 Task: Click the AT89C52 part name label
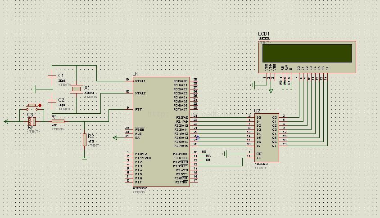click(x=140, y=188)
